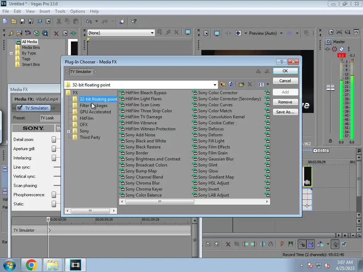Open the Options menu
Viewport: 363px width, 272px height.
(x=78, y=11)
